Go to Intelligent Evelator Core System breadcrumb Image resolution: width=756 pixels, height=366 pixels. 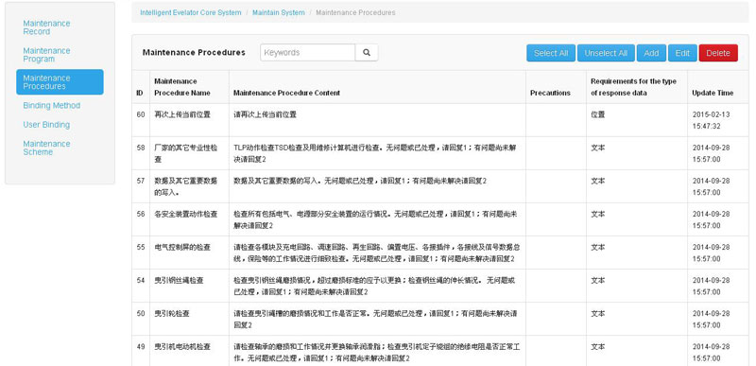(x=191, y=12)
